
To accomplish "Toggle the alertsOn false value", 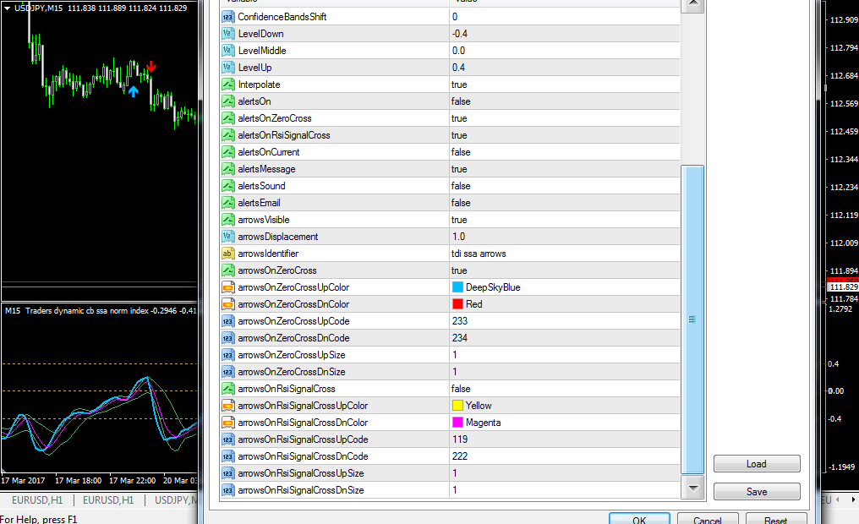I will click(564, 101).
